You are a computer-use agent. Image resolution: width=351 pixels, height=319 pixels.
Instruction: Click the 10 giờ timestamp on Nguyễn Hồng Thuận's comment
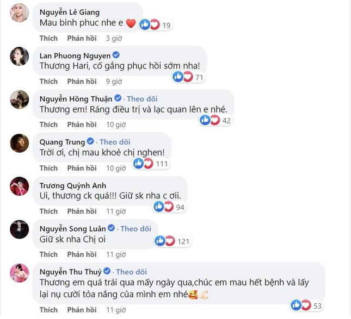pyautogui.click(x=116, y=124)
